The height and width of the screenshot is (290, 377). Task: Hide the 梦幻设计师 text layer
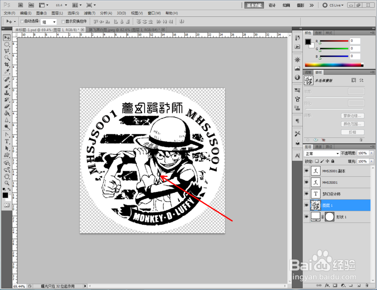pyautogui.click(x=306, y=194)
